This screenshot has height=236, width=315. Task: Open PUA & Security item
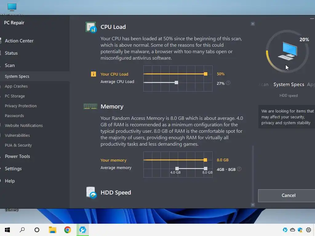click(18, 145)
